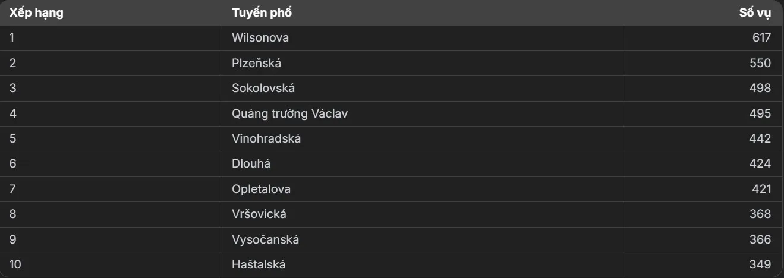Select the Quảng trường Václav cell

tap(423, 113)
